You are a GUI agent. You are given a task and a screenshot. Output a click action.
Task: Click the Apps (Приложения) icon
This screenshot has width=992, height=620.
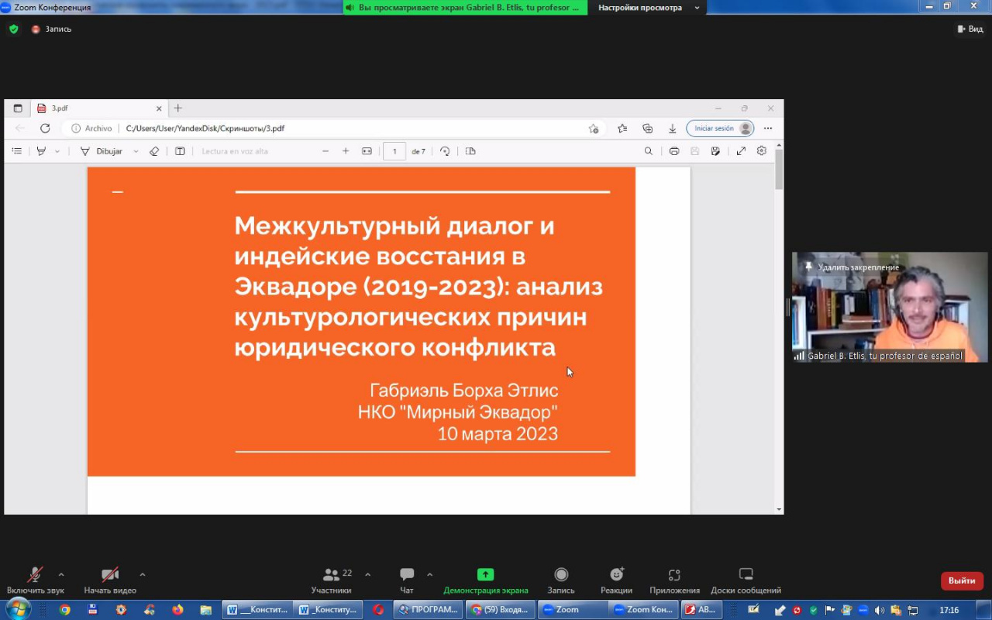pos(674,580)
